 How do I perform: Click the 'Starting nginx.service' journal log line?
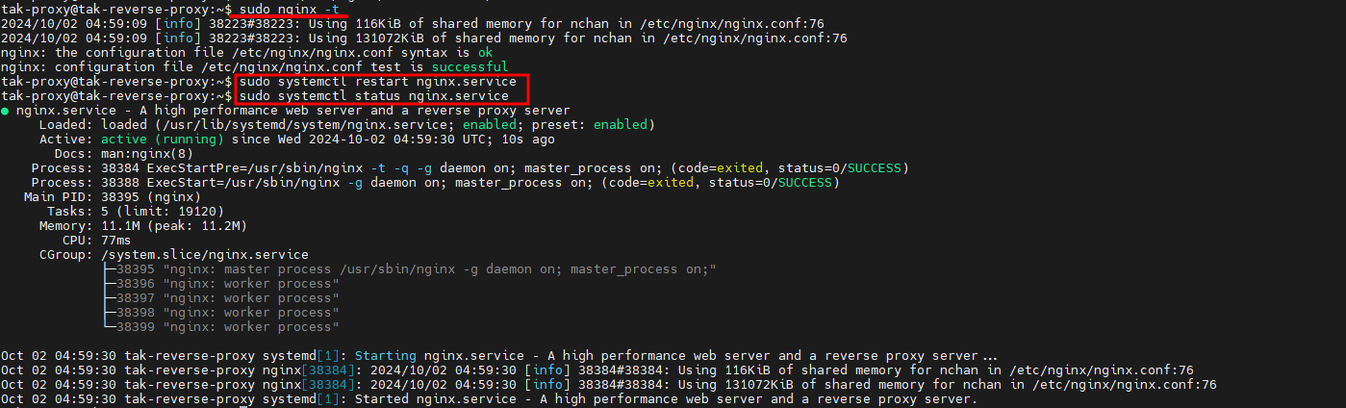499,356
